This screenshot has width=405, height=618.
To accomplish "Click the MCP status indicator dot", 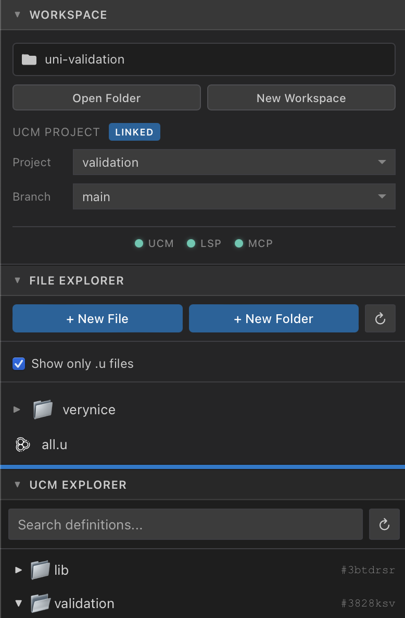I will 239,243.
